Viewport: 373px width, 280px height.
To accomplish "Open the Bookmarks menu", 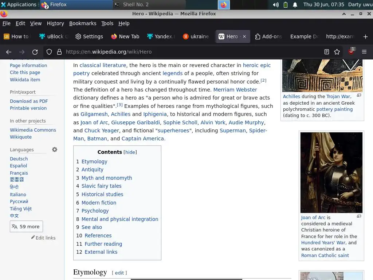I will [x=83, y=23].
